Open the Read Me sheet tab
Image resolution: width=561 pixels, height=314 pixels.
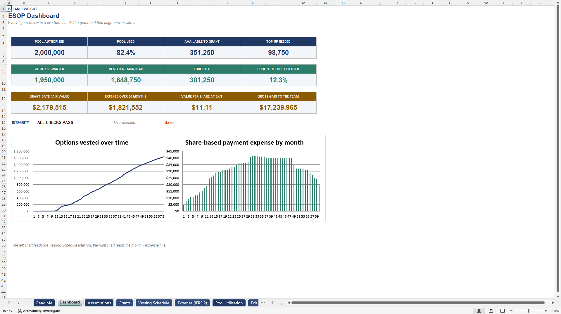44,303
